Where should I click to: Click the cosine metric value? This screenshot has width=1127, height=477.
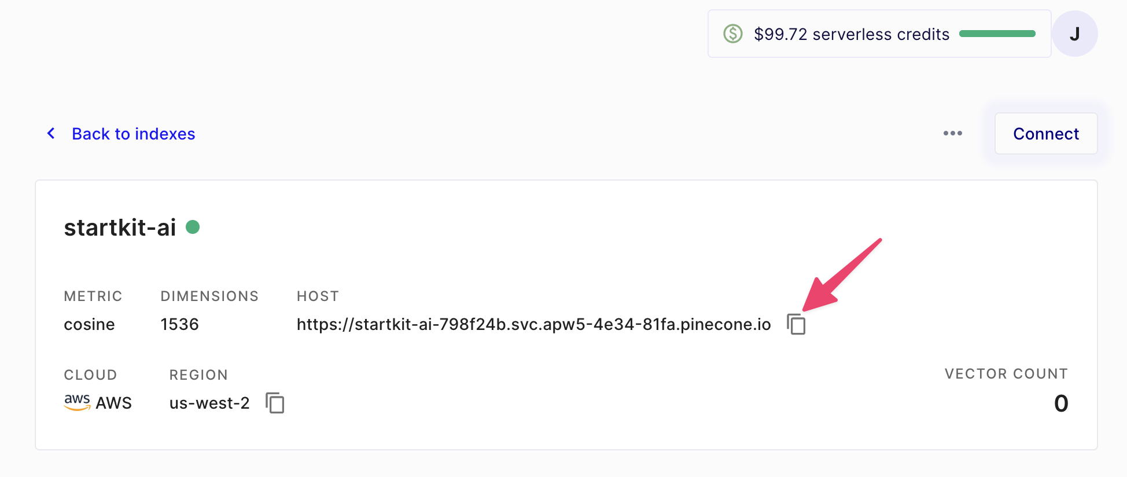[89, 324]
